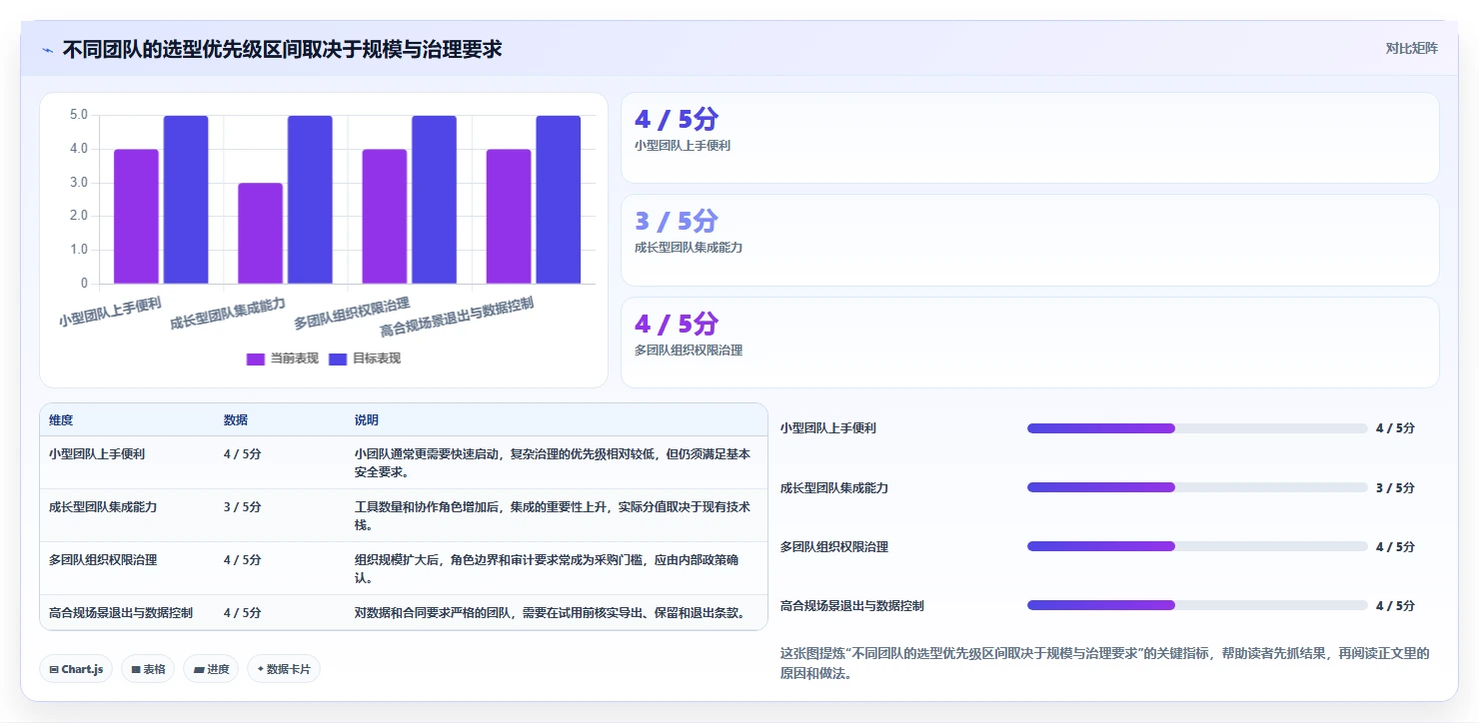Click the summary paragraph starting 这张图提炼
Screen dimensions: 1479x723
pos(1105,663)
